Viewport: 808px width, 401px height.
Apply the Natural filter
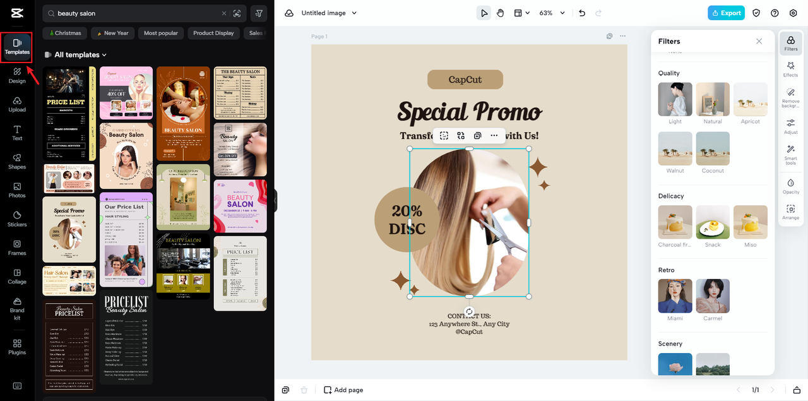point(713,99)
